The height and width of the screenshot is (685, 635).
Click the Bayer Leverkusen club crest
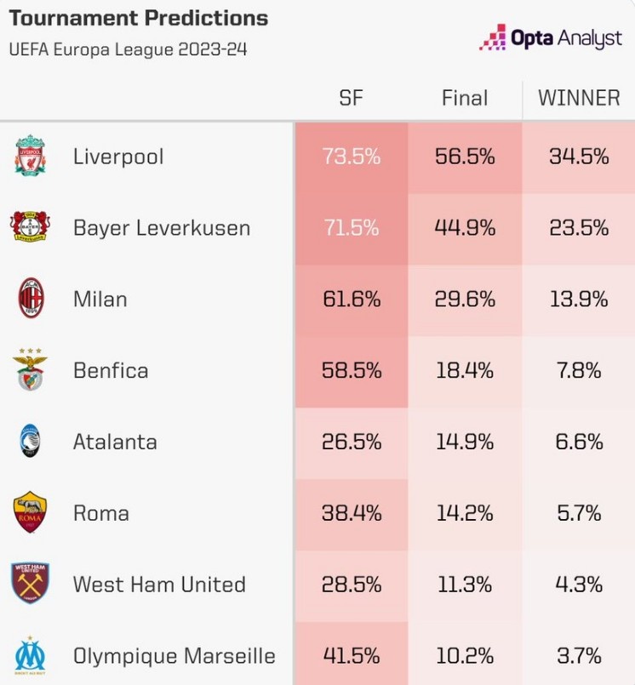[30, 227]
